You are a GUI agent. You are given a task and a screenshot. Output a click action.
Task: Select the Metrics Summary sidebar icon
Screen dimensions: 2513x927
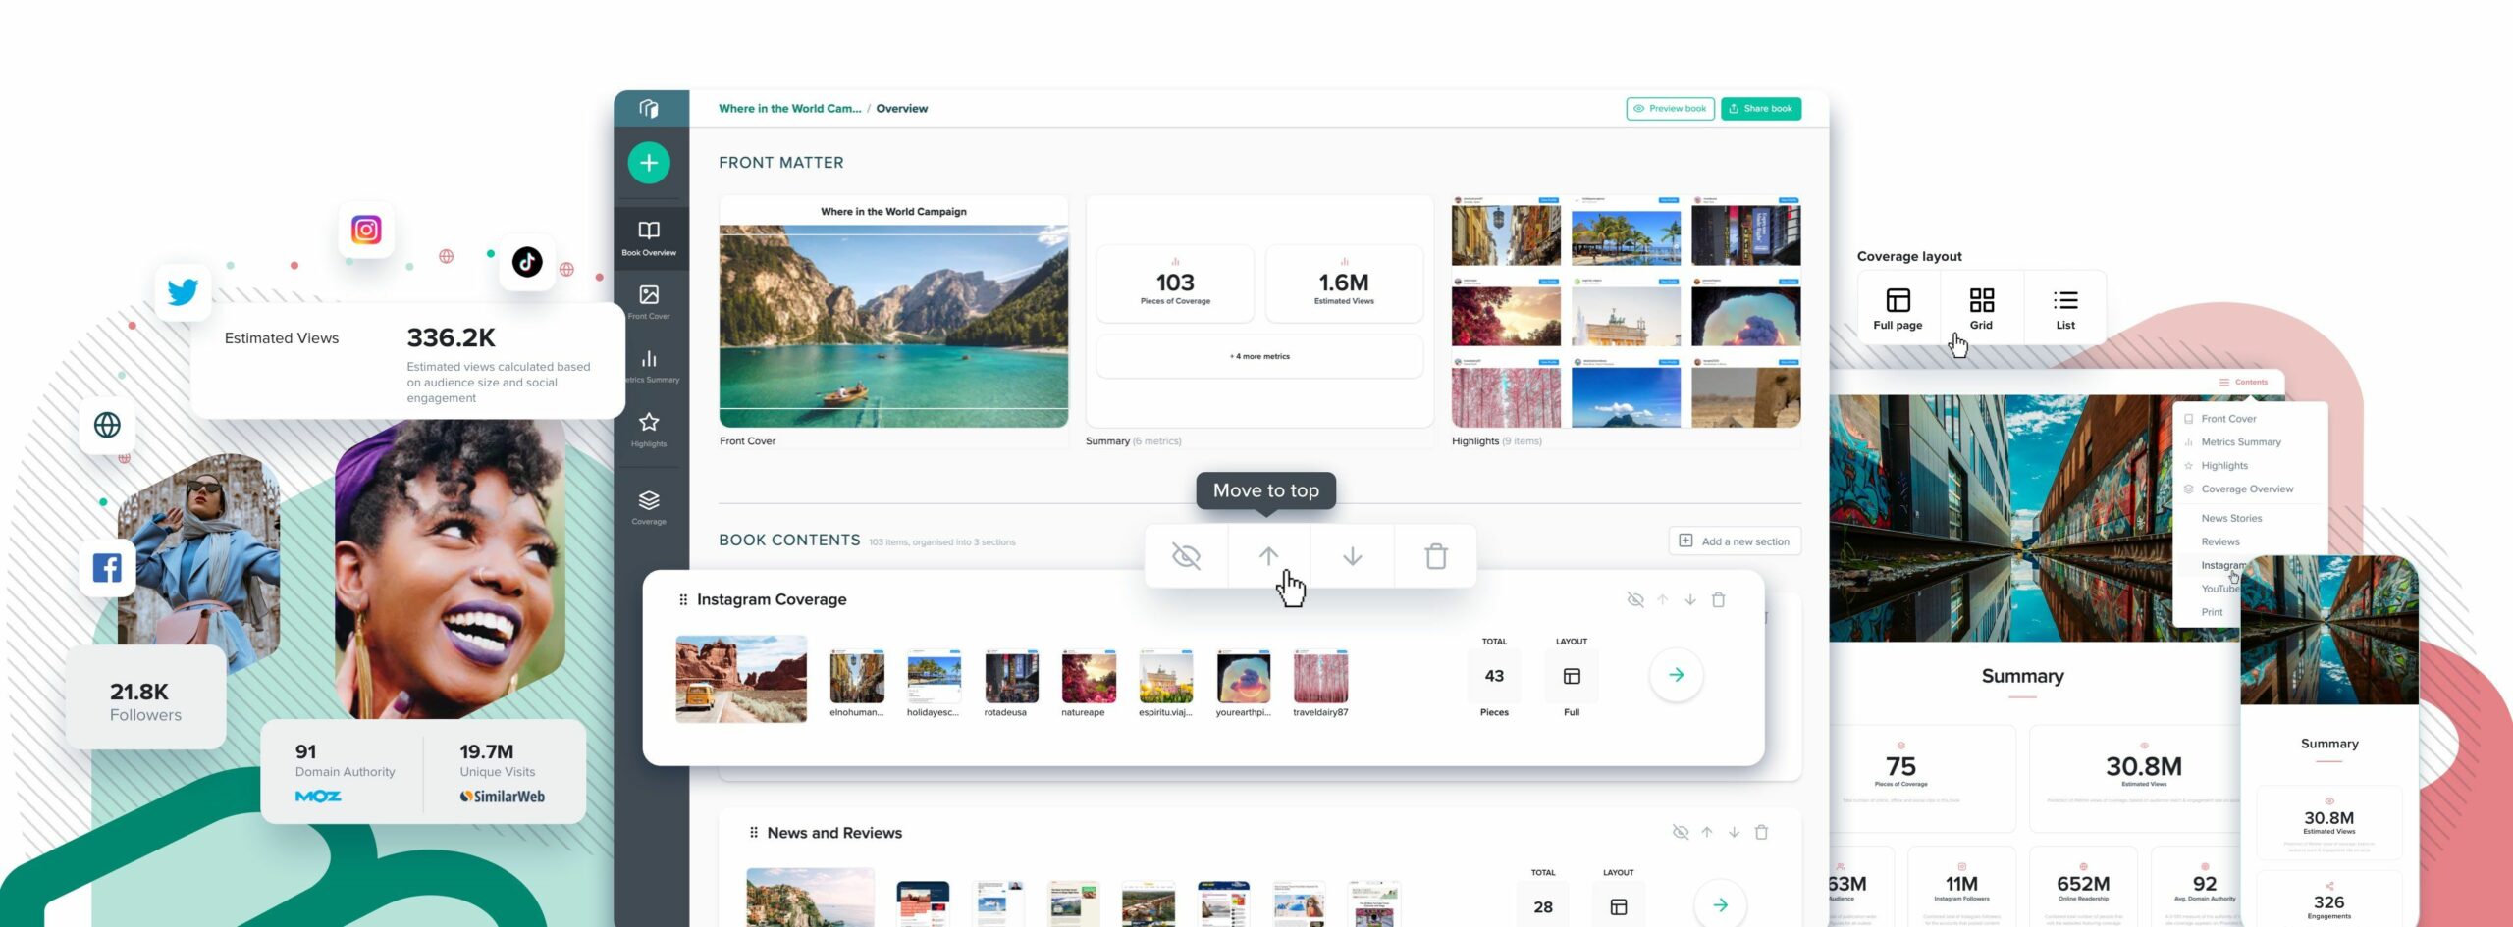click(x=649, y=361)
